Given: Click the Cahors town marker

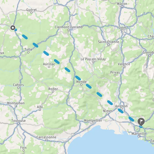Looking at the screenshot, I should click(x=18, y=88).
